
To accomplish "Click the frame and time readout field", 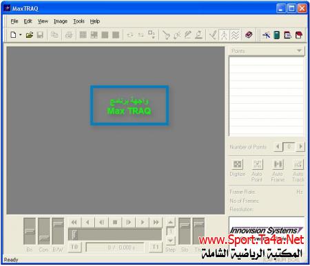I will pyautogui.click(x=115, y=247).
